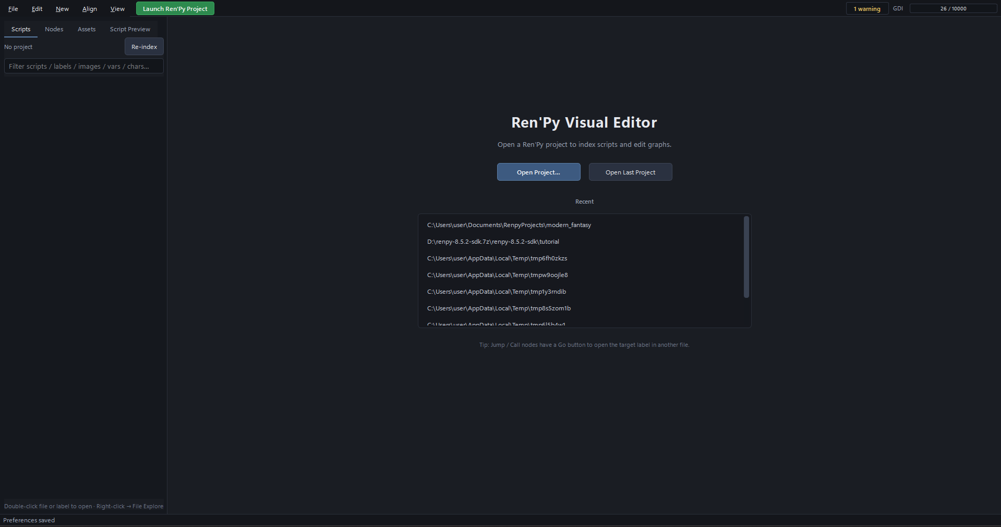Click the Preferences saved status message

[x=29, y=520]
